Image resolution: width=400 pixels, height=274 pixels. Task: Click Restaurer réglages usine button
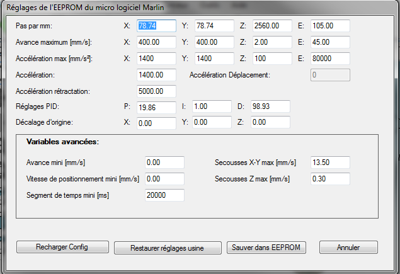click(x=168, y=248)
